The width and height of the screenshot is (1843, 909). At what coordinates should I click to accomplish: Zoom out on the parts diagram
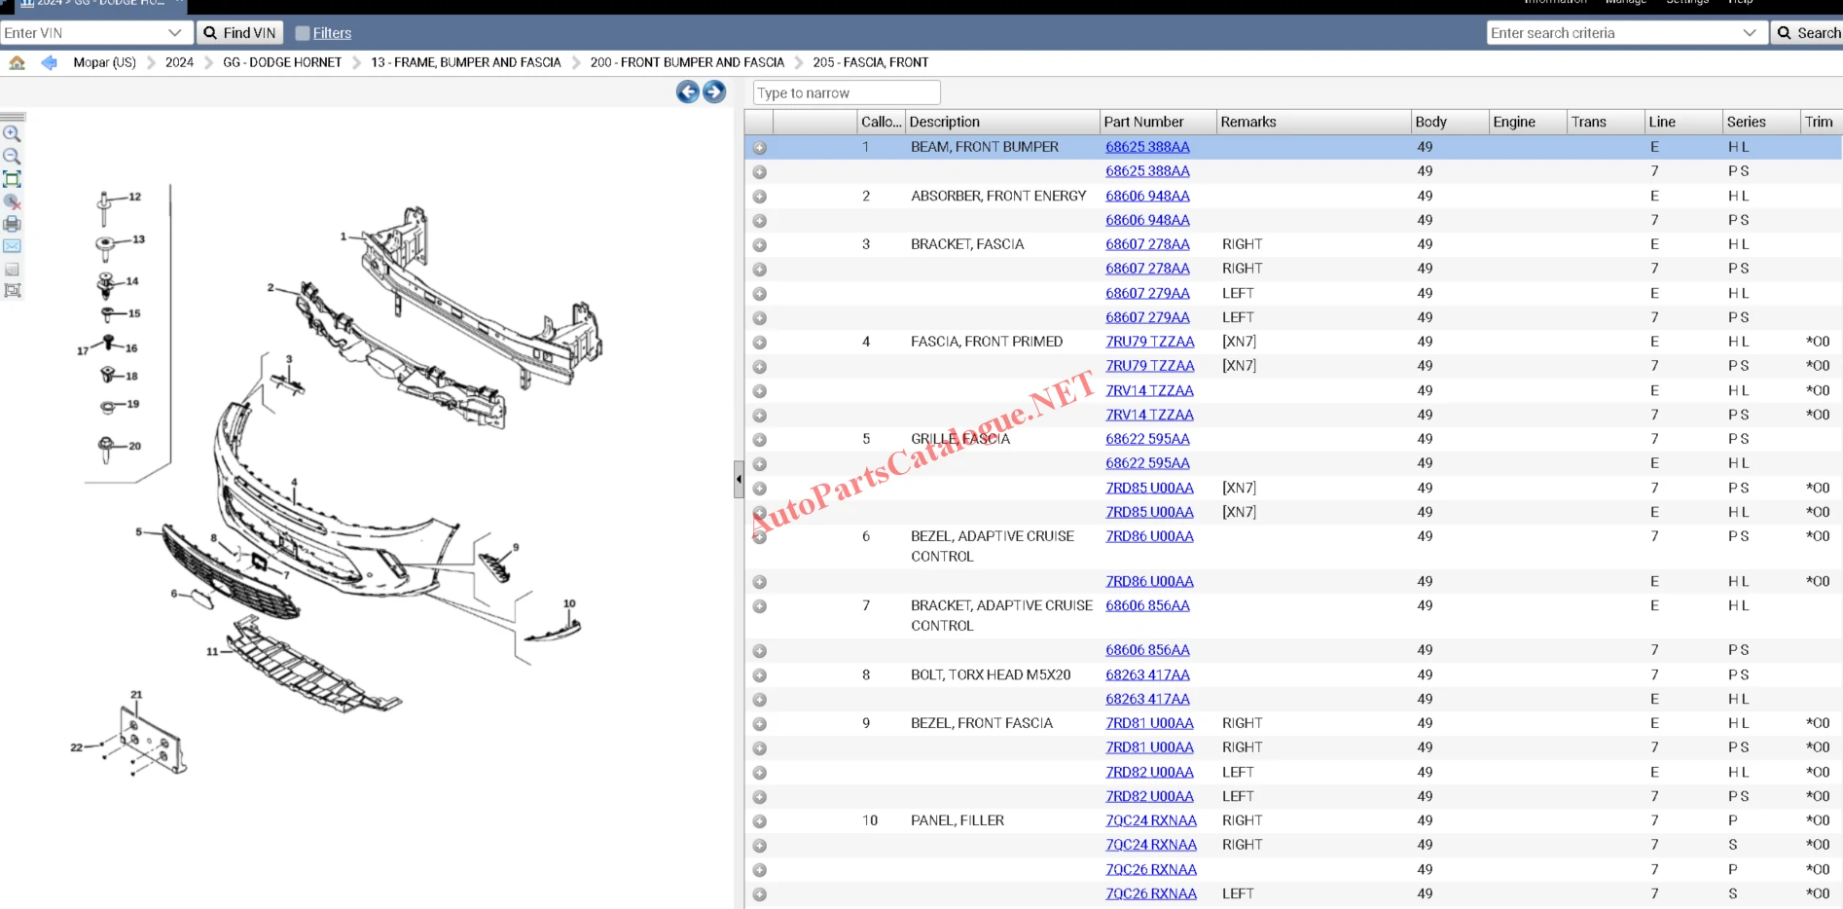coord(12,156)
